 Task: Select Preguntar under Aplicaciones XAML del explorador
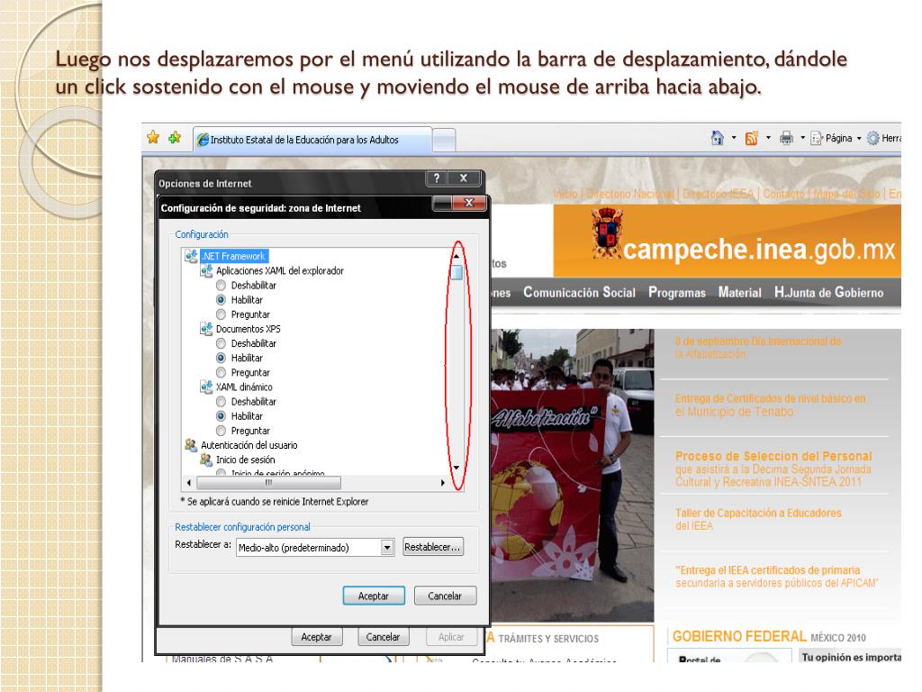tap(221, 314)
